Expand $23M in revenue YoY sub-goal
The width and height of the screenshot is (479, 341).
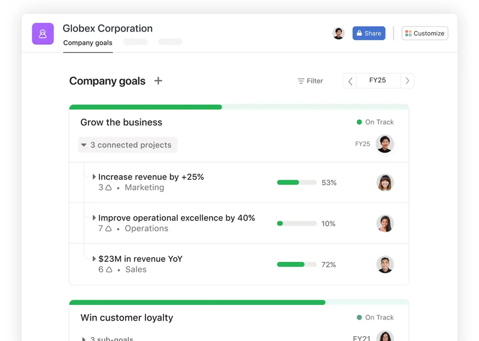(x=94, y=259)
